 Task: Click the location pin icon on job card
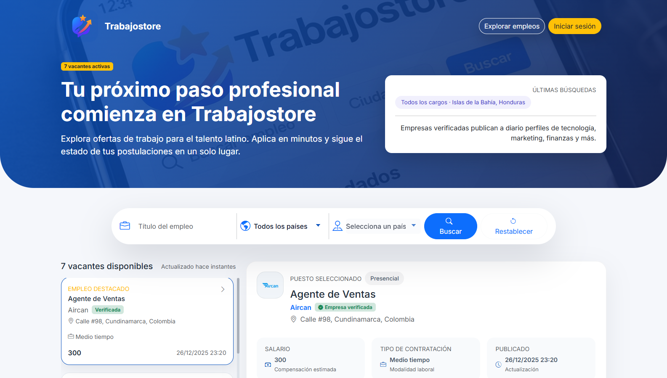coord(71,321)
